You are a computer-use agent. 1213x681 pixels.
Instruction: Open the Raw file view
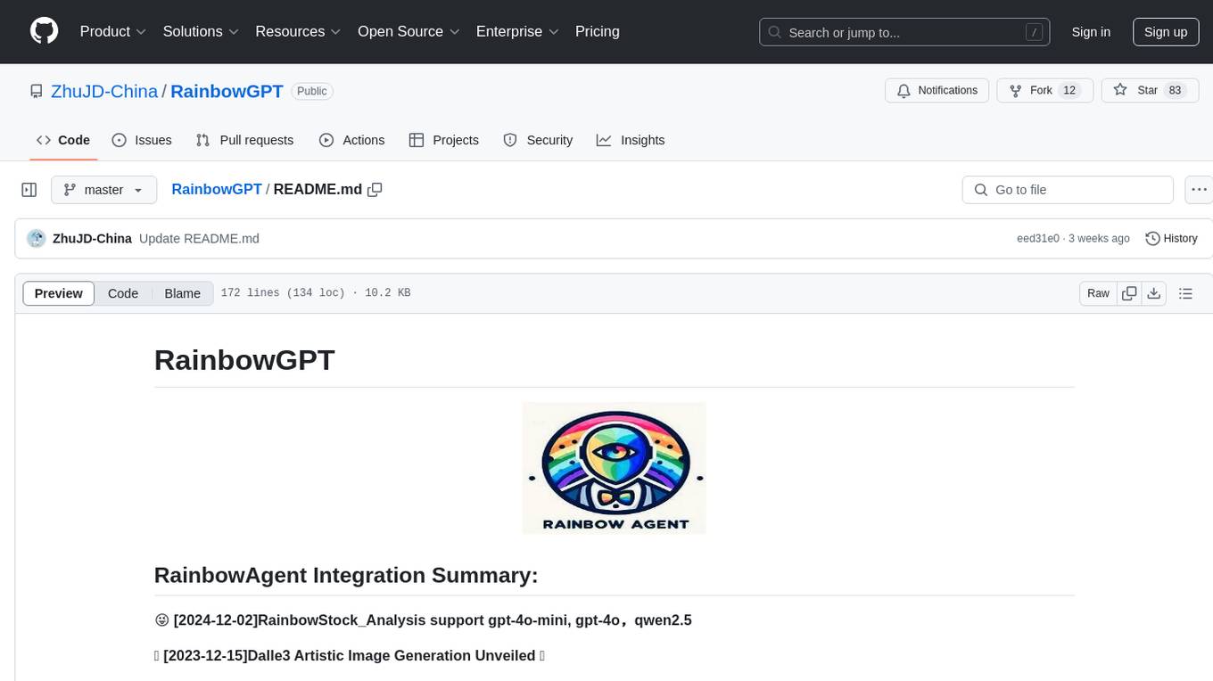[1098, 293]
